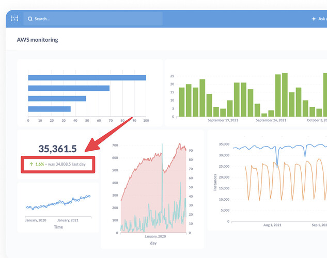This screenshot has height=258, width=327.
Task: Click the Metabase logo icon
Action: click(x=15, y=19)
